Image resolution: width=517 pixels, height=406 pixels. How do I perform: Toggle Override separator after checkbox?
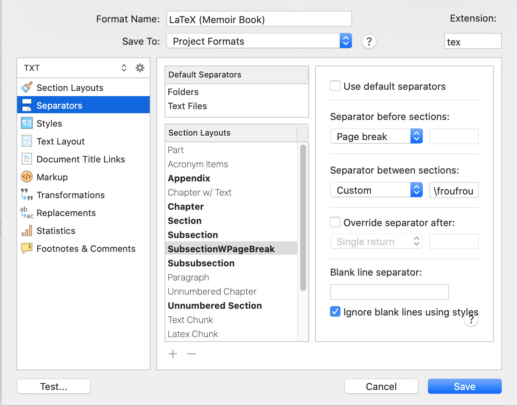(x=335, y=222)
